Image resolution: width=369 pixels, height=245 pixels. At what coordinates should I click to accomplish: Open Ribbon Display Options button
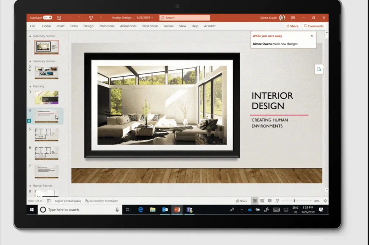tap(293, 18)
